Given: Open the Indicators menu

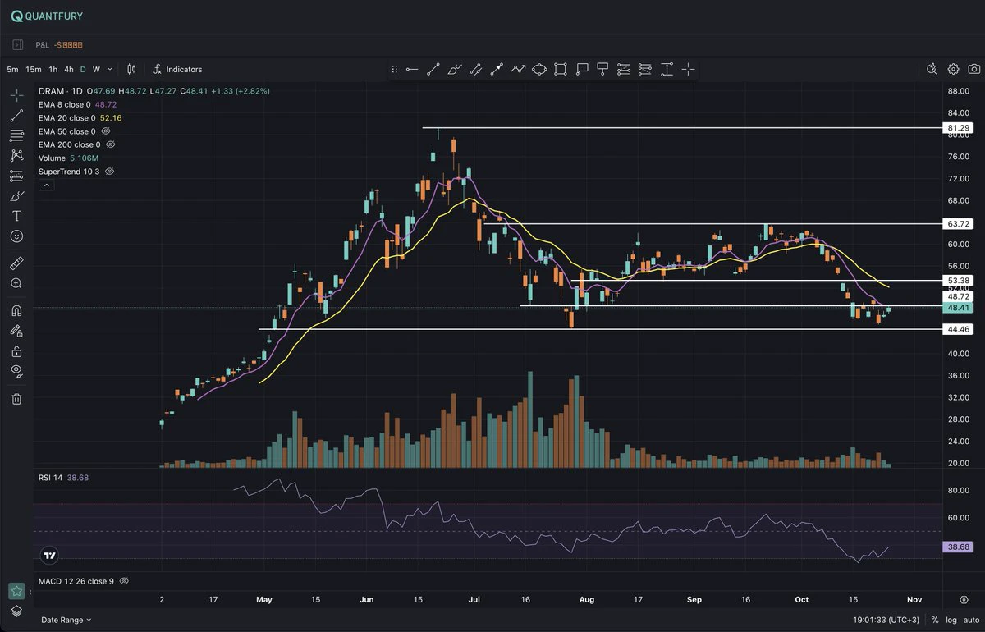Looking at the screenshot, I should click(x=177, y=70).
